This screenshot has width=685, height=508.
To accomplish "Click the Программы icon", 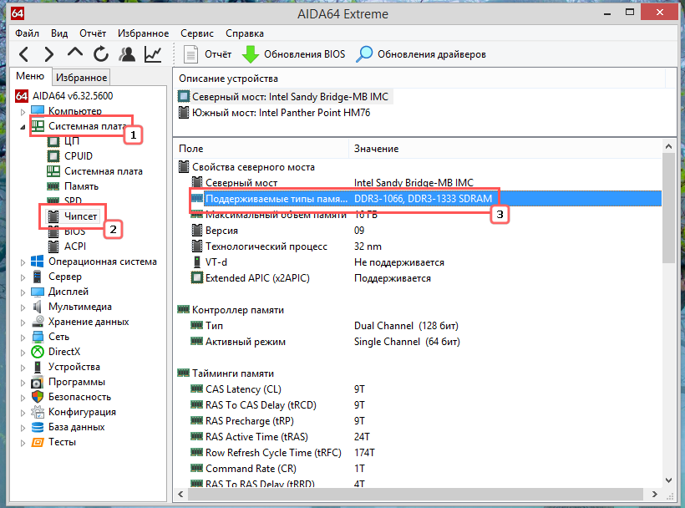I will click(37, 382).
